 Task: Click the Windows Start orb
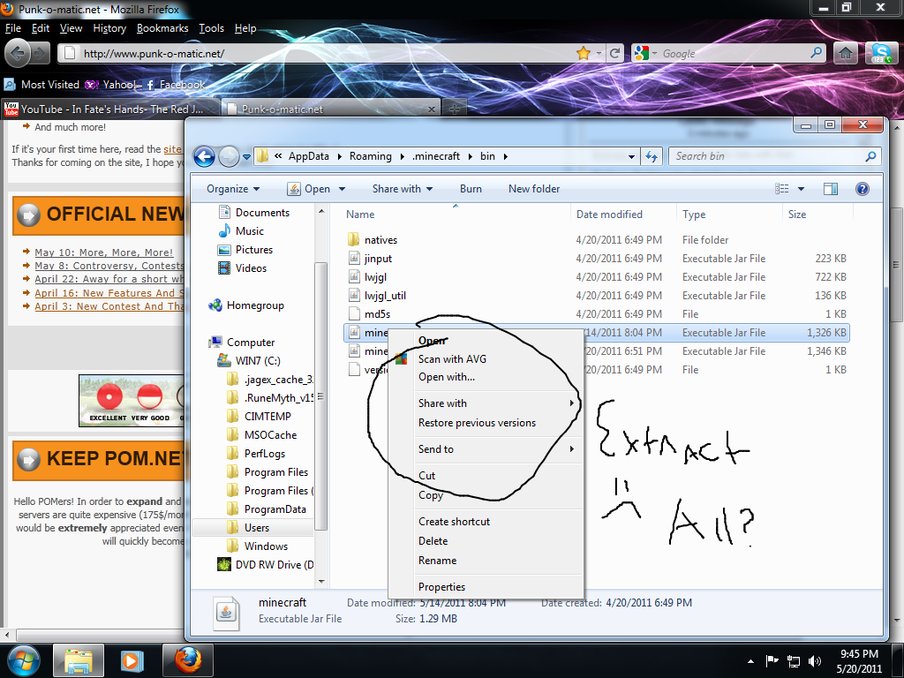point(24,659)
